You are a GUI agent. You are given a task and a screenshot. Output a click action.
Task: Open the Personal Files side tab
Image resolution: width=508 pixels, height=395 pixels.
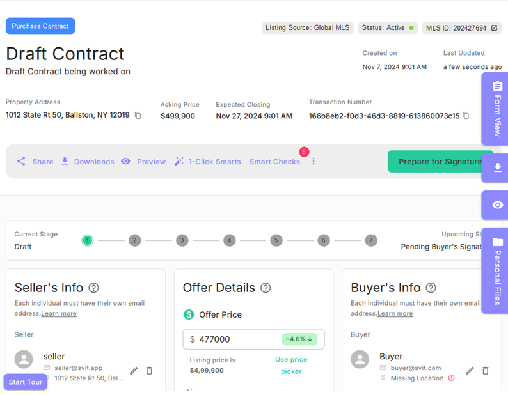495,270
